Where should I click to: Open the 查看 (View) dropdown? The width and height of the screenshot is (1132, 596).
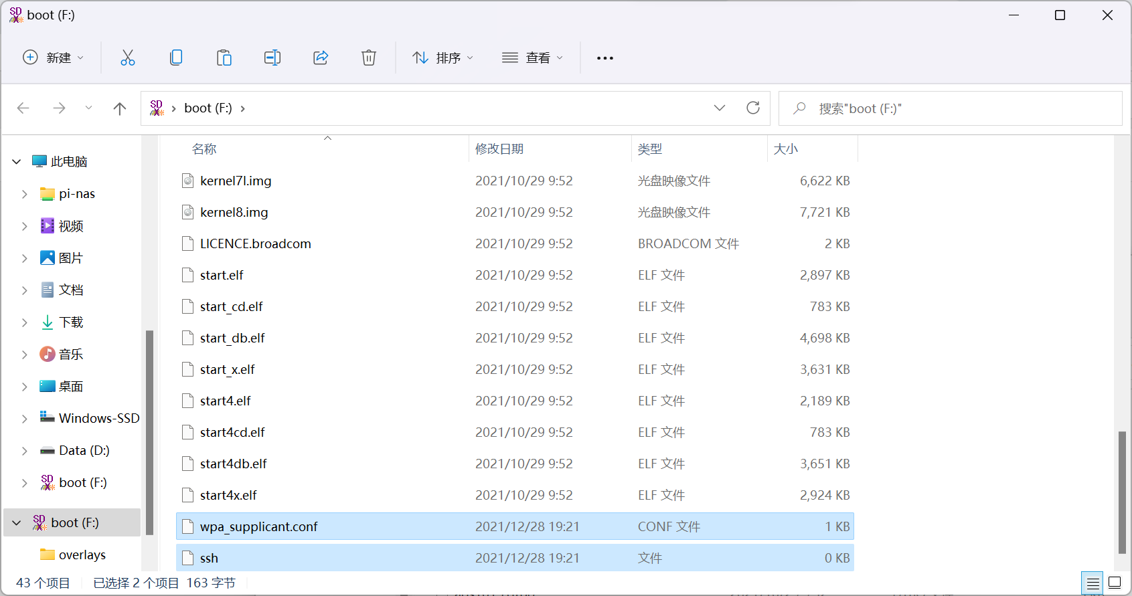(x=533, y=58)
